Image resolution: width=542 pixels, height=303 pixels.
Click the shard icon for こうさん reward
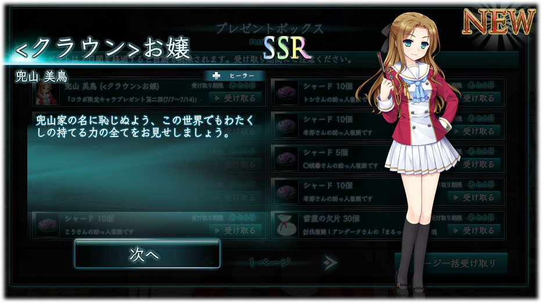[x=47, y=225]
